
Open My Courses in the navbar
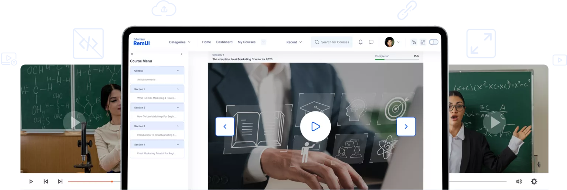(247, 42)
